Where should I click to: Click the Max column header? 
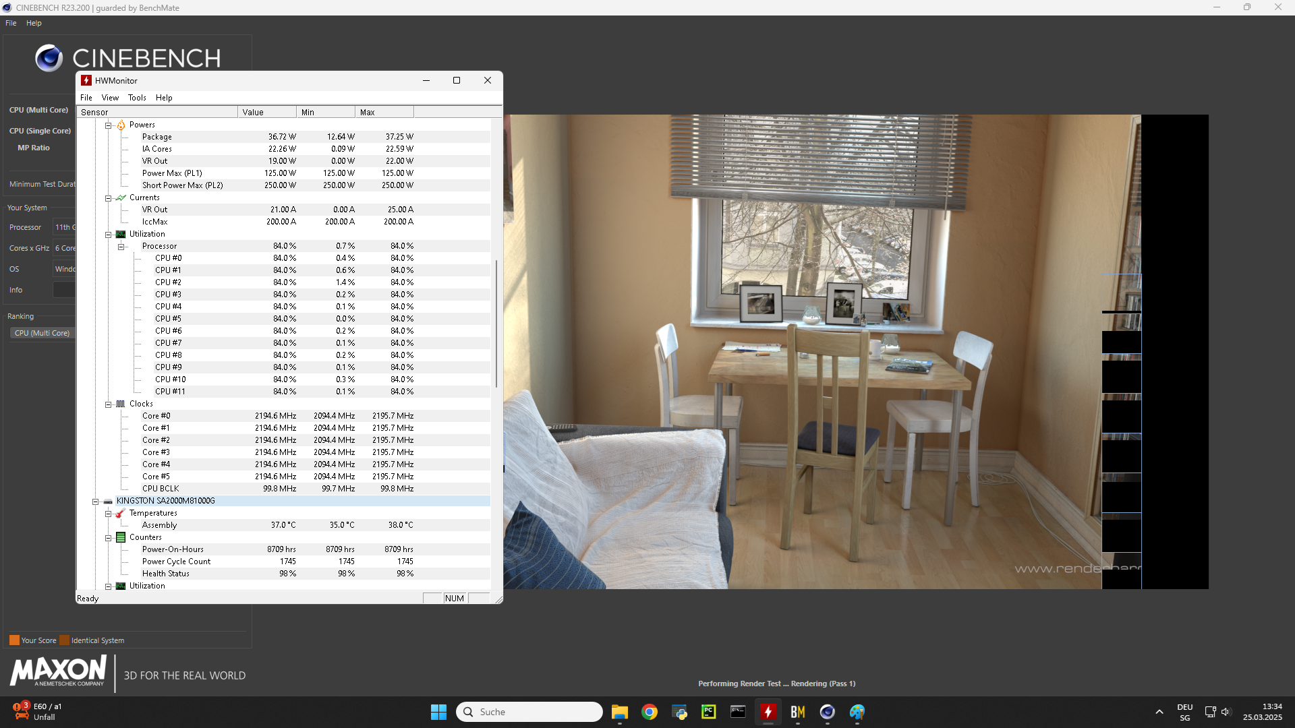pos(384,113)
